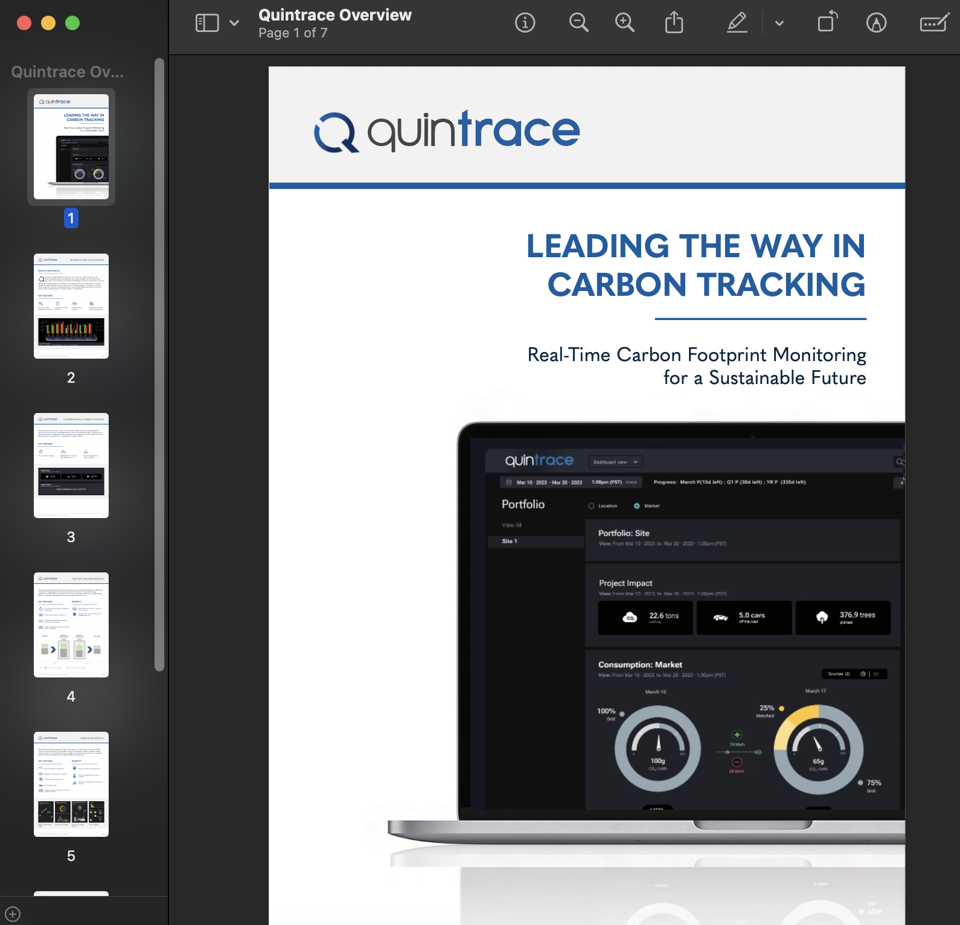The width and height of the screenshot is (960, 925).
Task: Jump to page 4 thumbnail
Action: click(x=71, y=625)
